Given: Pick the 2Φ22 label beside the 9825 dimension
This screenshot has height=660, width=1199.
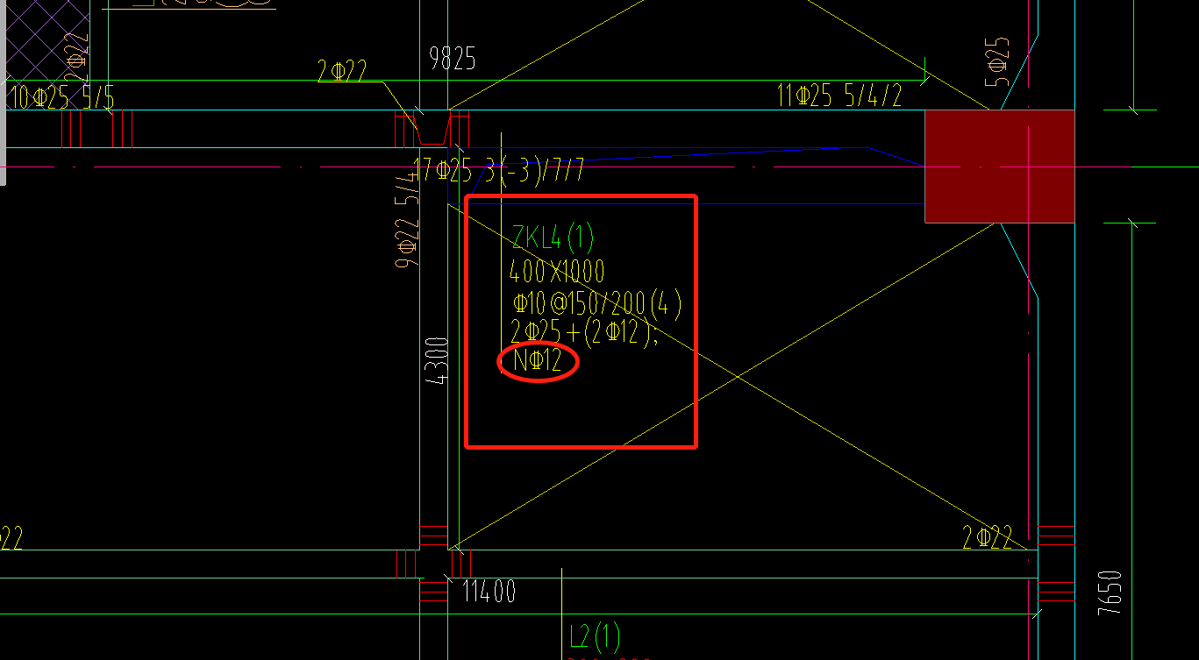Looking at the screenshot, I should (342, 71).
